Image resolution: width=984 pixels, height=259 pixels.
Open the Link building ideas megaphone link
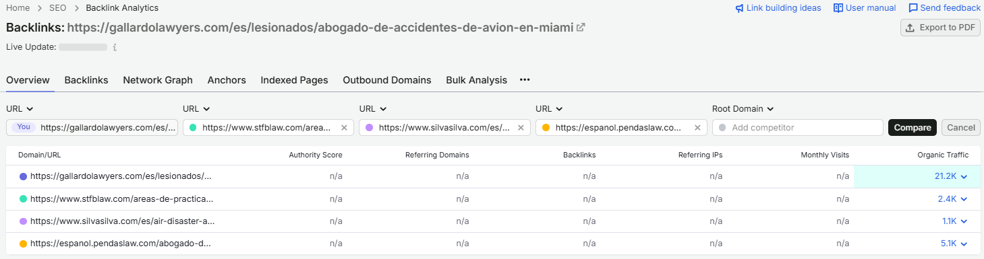(778, 8)
